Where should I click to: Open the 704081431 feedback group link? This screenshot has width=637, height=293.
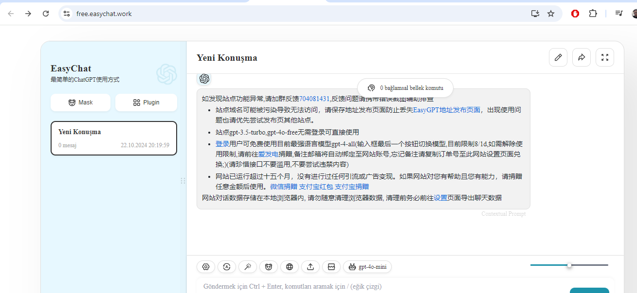click(314, 99)
